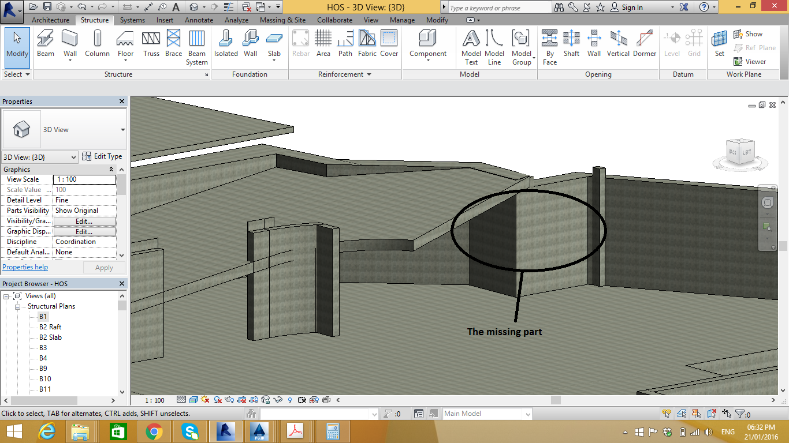789x443 pixels.
Task: Collapse the Structural Plans tree node
Action: [x=18, y=306]
